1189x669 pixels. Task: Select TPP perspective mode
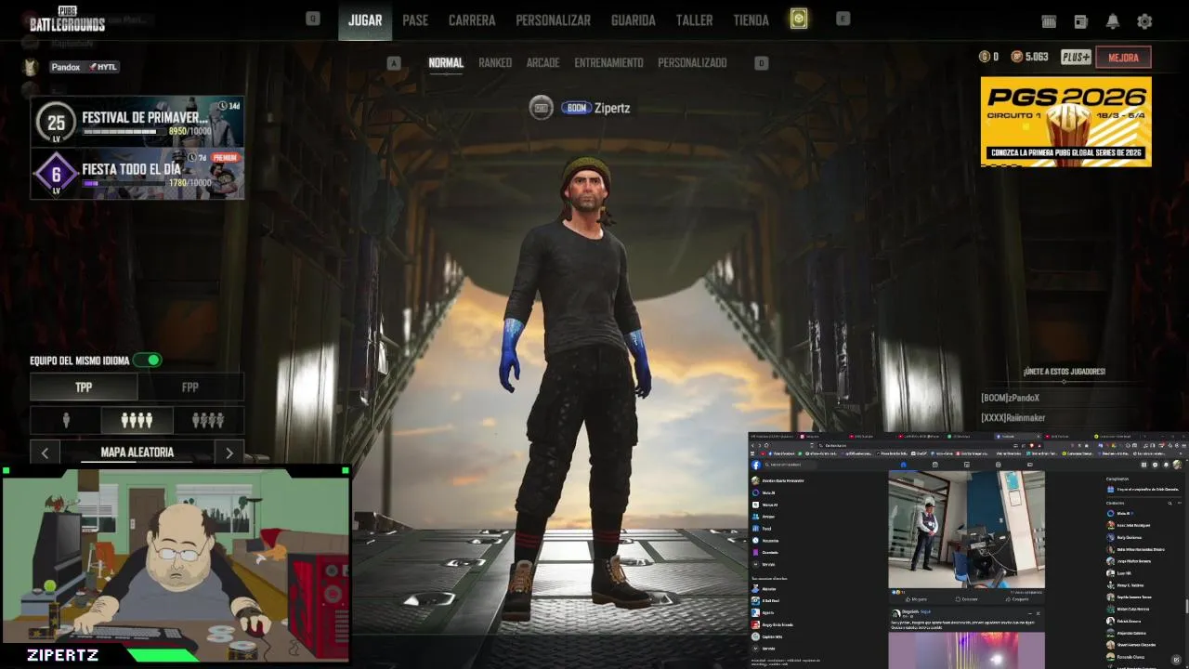[x=84, y=387]
